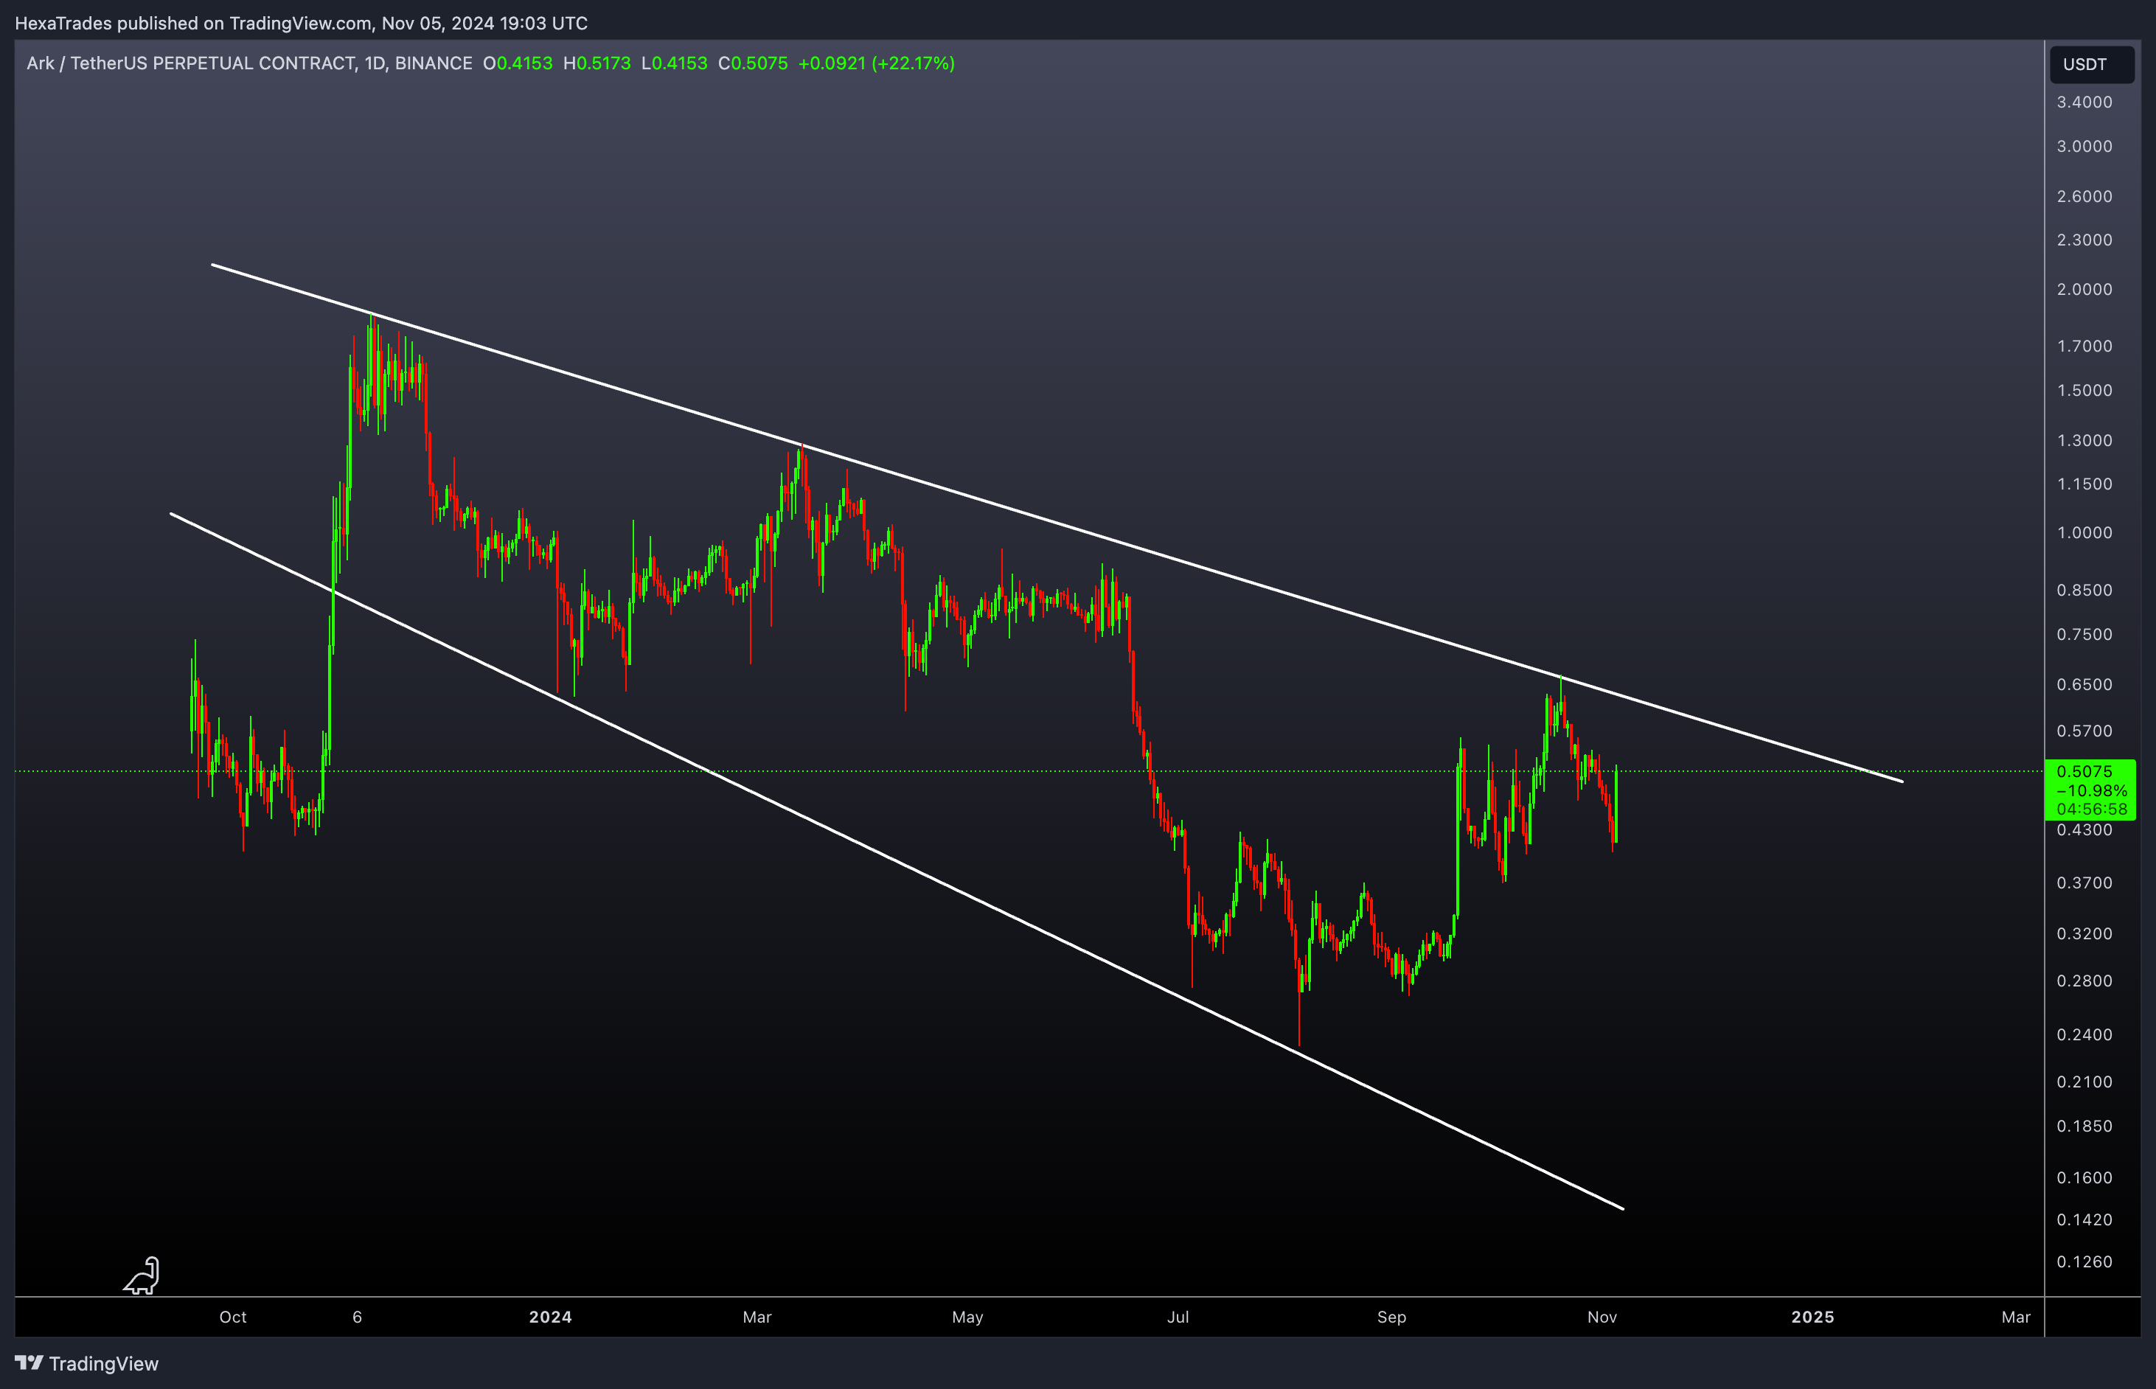Click the Ark / TetherUS PERPETUAL CONTRACT title
Screen dimensions: 2156x1389
coord(249,63)
